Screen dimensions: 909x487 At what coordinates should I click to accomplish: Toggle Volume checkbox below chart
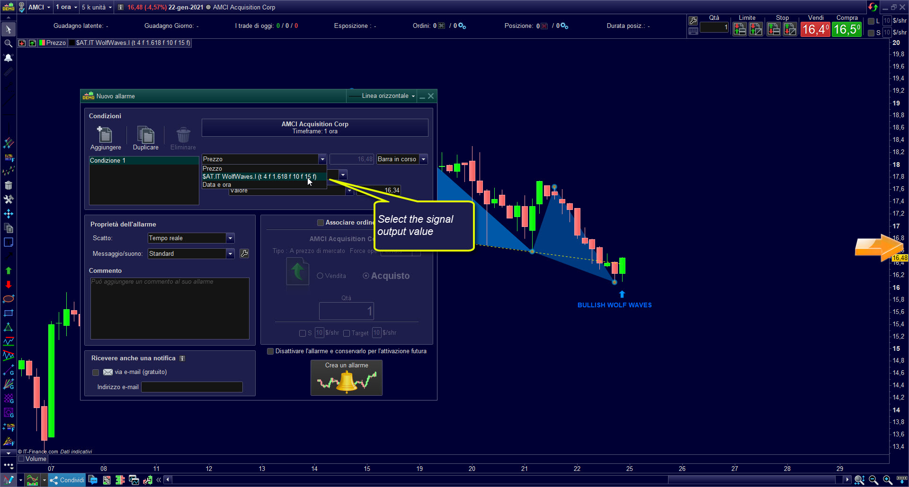[21, 459]
